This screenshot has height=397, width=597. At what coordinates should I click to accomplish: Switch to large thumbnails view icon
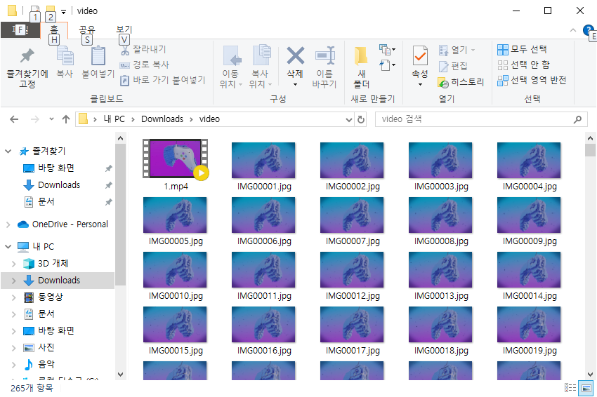tap(586, 388)
